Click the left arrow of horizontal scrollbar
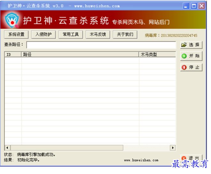This screenshot has width=211, height=174. (x=7, y=148)
